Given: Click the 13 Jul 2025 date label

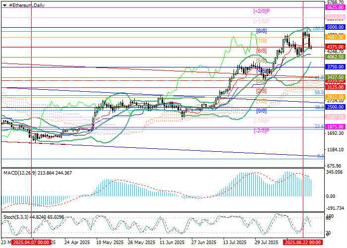Looking at the screenshot, I should tap(235, 243).
